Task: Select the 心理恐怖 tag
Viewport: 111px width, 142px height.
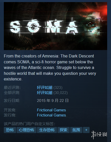Action: (x=27, y=130)
